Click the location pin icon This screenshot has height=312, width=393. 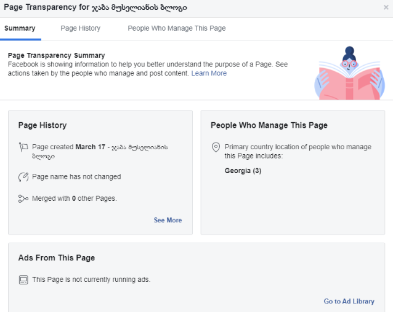click(x=216, y=147)
